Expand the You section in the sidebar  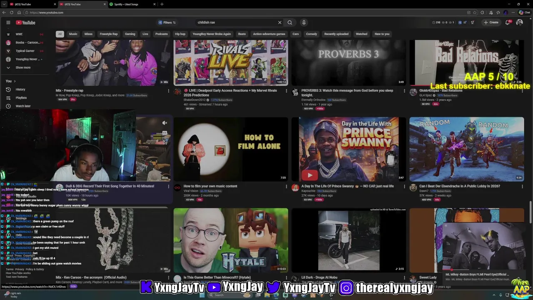click(11, 81)
